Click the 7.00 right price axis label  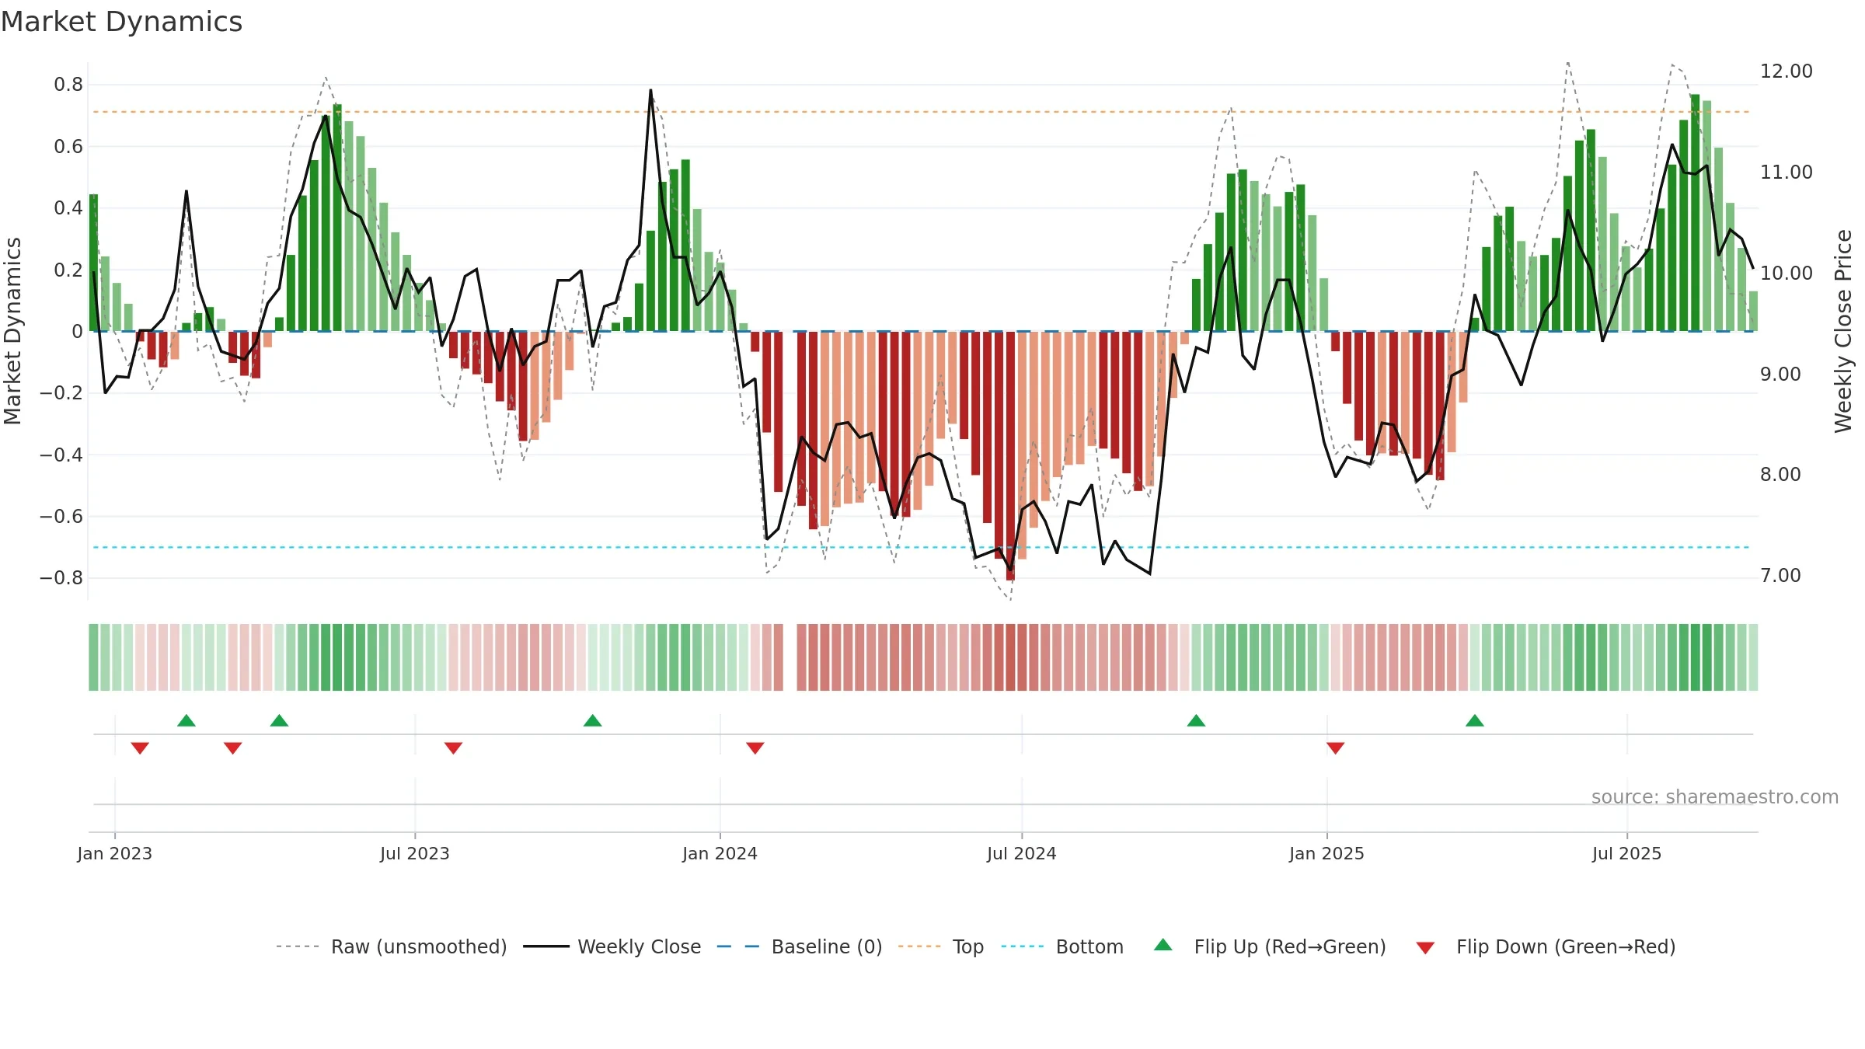(1780, 576)
